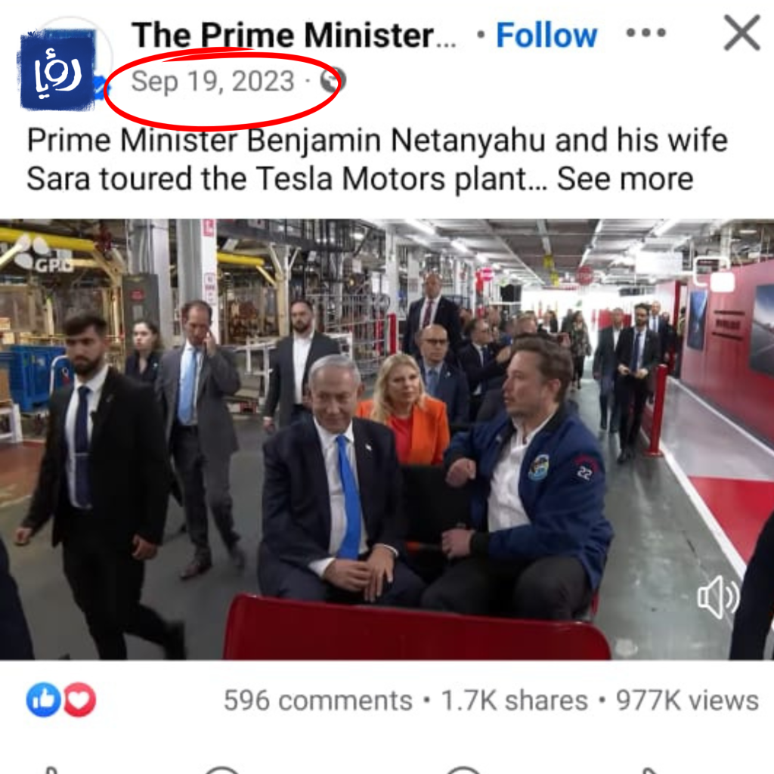The height and width of the screenshot is (774, 774).
Task: Click the 977K views count
Action: (x=687, y=701)
